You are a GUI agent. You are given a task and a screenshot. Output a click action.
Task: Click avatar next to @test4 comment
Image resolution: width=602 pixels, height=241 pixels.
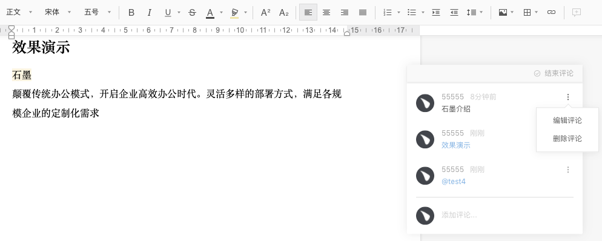pos(425,176)
